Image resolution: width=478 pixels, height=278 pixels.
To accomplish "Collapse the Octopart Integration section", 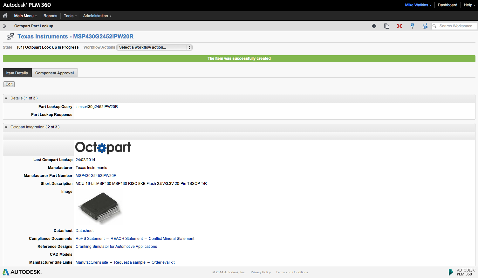I will 6,127.
